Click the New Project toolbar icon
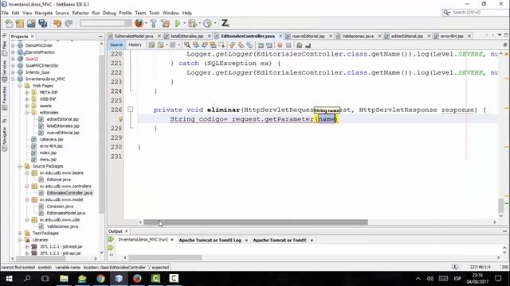This screenshot has width=510, height=286. point(20,23)
